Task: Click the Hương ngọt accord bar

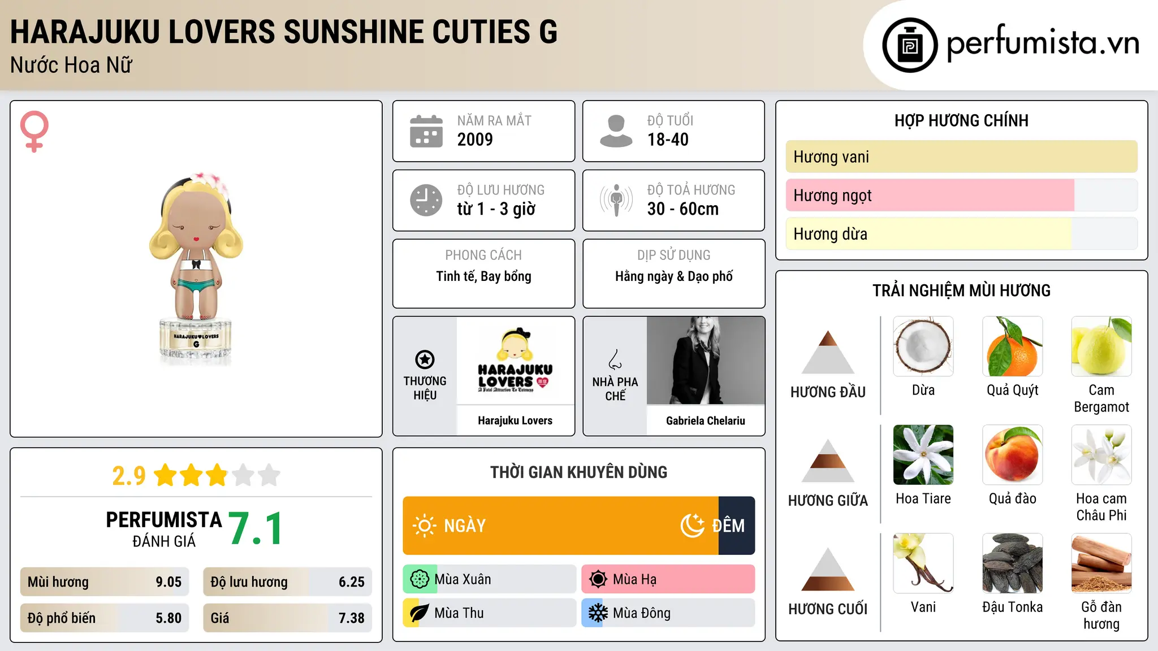Action: pyautogui.click(x=961, y=196)
